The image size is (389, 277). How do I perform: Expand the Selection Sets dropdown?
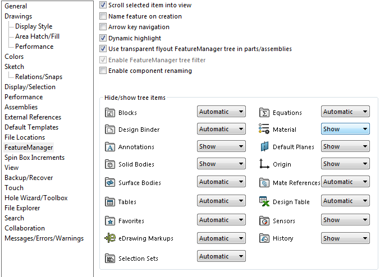[221, 256]
